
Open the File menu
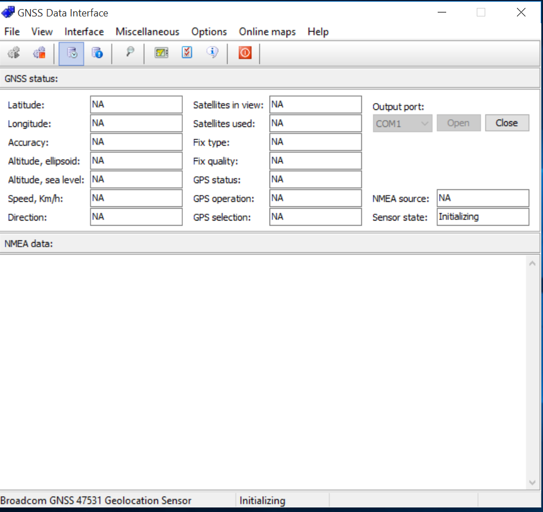pos(12,32)
